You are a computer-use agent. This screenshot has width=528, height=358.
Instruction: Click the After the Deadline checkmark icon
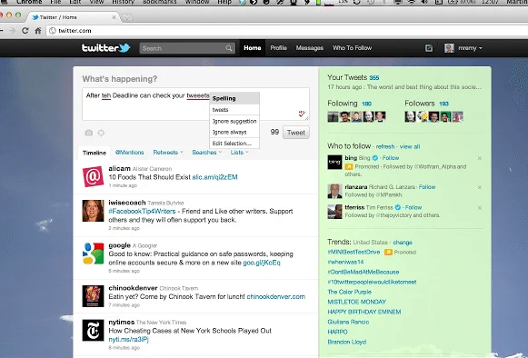pyautogui.click(x=302, y=114)
